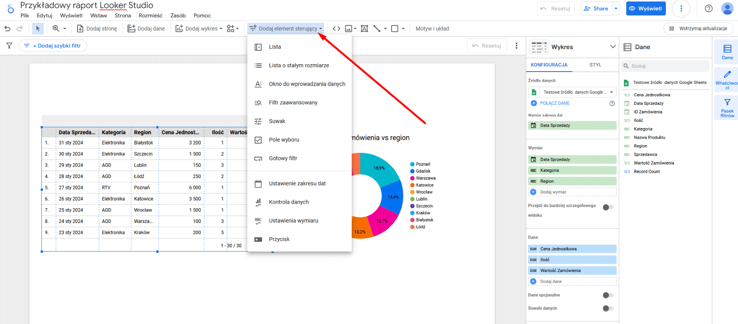Click the Szukaj field search box
This screenshot has width=738, height=324.
point(665,66)
